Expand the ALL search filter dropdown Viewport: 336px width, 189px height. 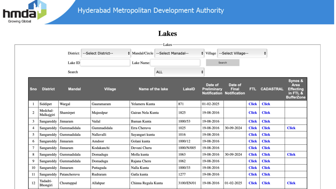[179, 72]
